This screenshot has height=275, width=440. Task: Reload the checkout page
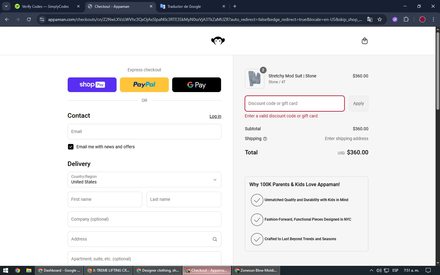pos(29,19)
